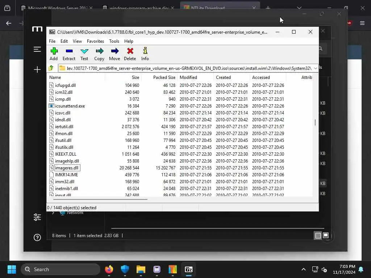This screenshot has width=371, height=278.
Task: Click the Move toolbar button
Action: (114, 54)
